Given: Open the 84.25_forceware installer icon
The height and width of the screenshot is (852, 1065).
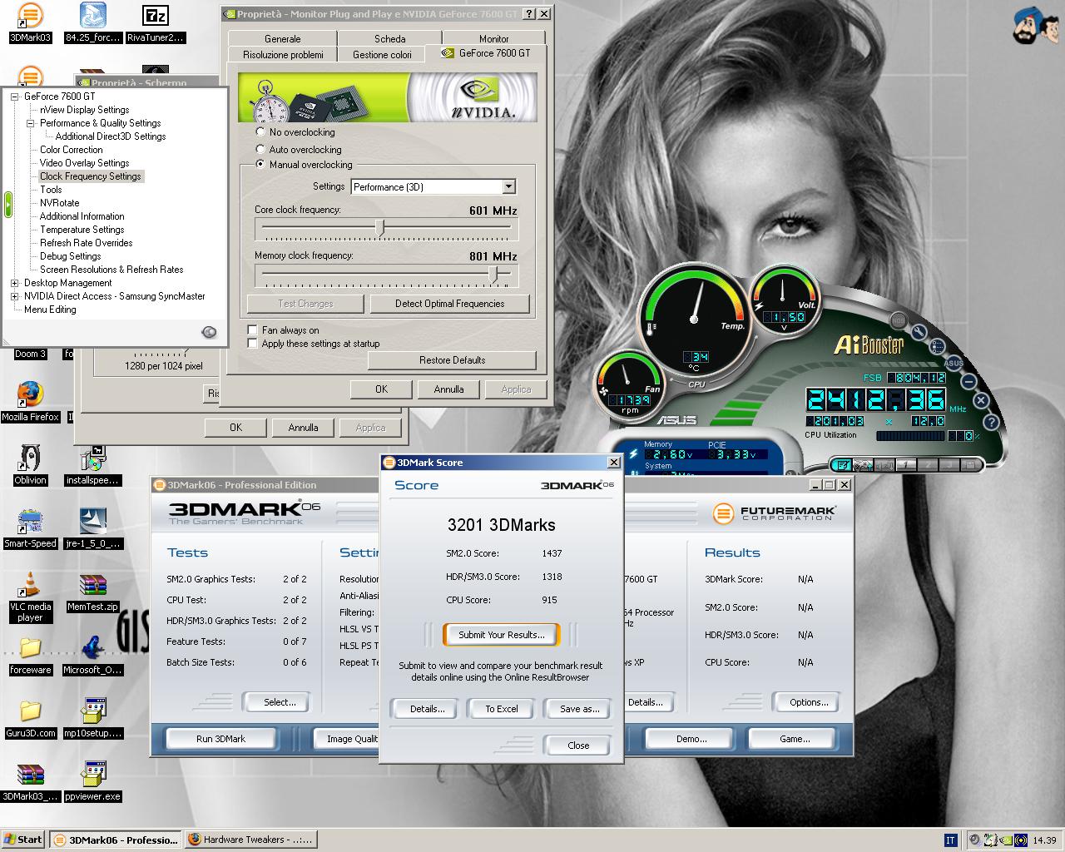Looking at the screenshot, I should pos(93,22).
